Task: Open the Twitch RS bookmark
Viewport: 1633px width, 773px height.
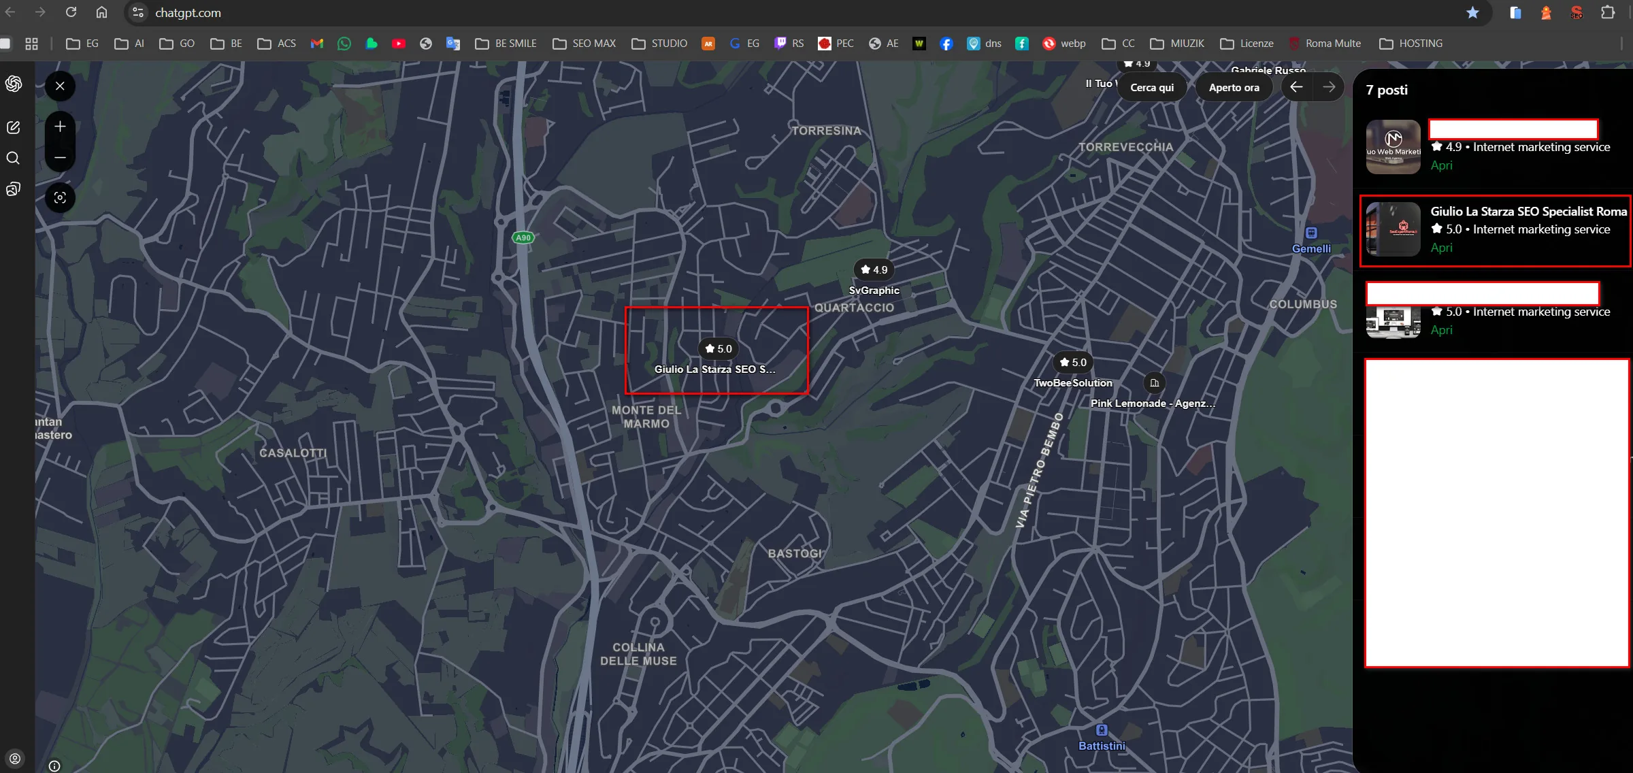Action: 789,44
